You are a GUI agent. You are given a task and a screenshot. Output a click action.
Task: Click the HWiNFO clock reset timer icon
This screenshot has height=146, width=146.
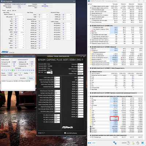coord(128,143)
